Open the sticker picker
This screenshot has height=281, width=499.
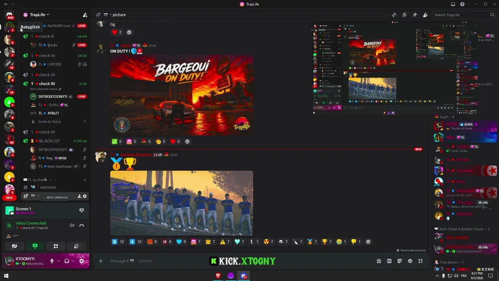click(400, 261)
